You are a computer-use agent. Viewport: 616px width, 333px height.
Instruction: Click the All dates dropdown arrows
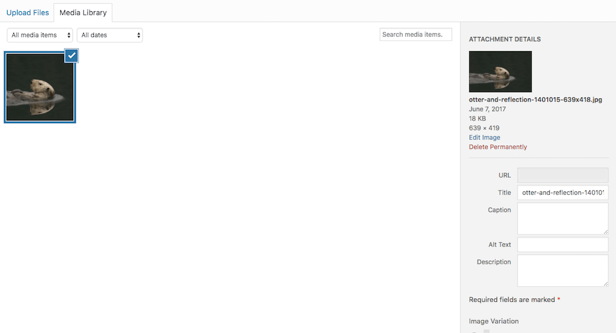pyautogui.click(x=139, y=35)
